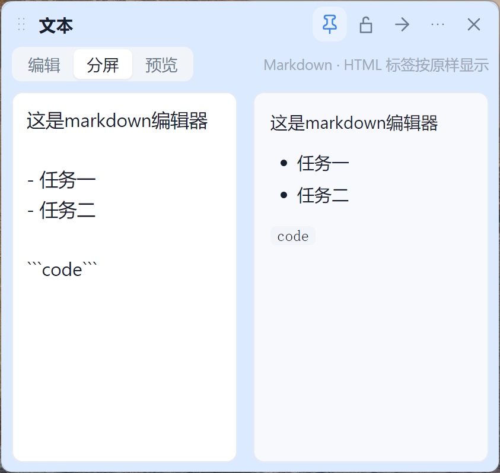Switch to the 编辑 tab
This screenshot has height=473, width=500.
[44, 65]
